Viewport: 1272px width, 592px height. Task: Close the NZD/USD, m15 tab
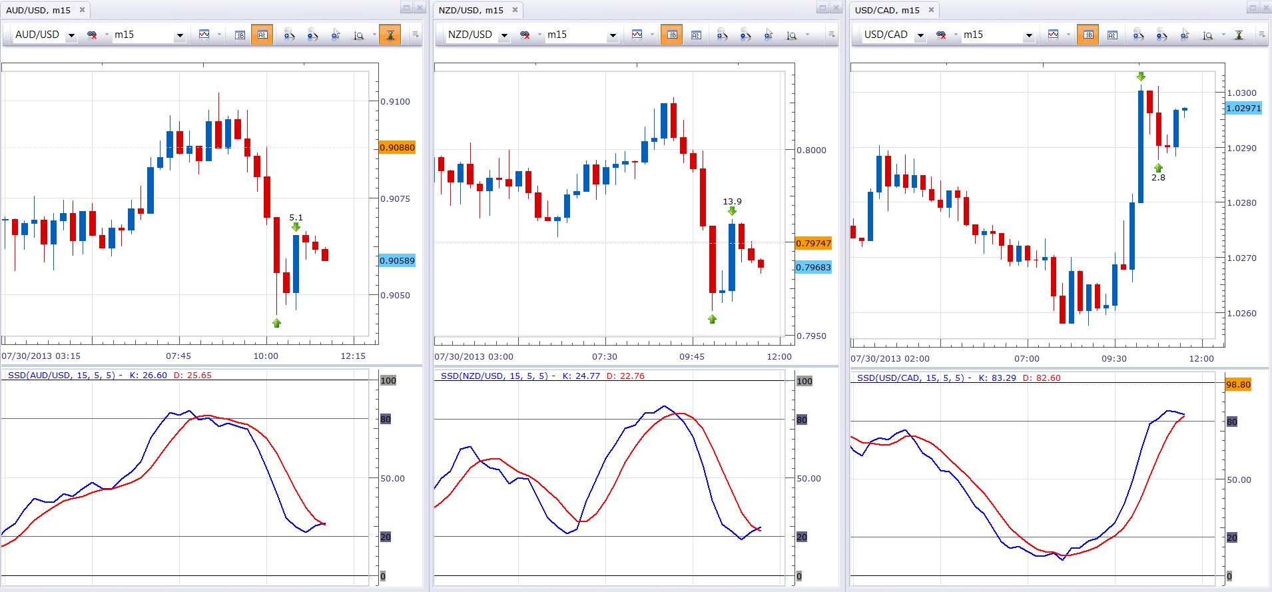[515, 10]
